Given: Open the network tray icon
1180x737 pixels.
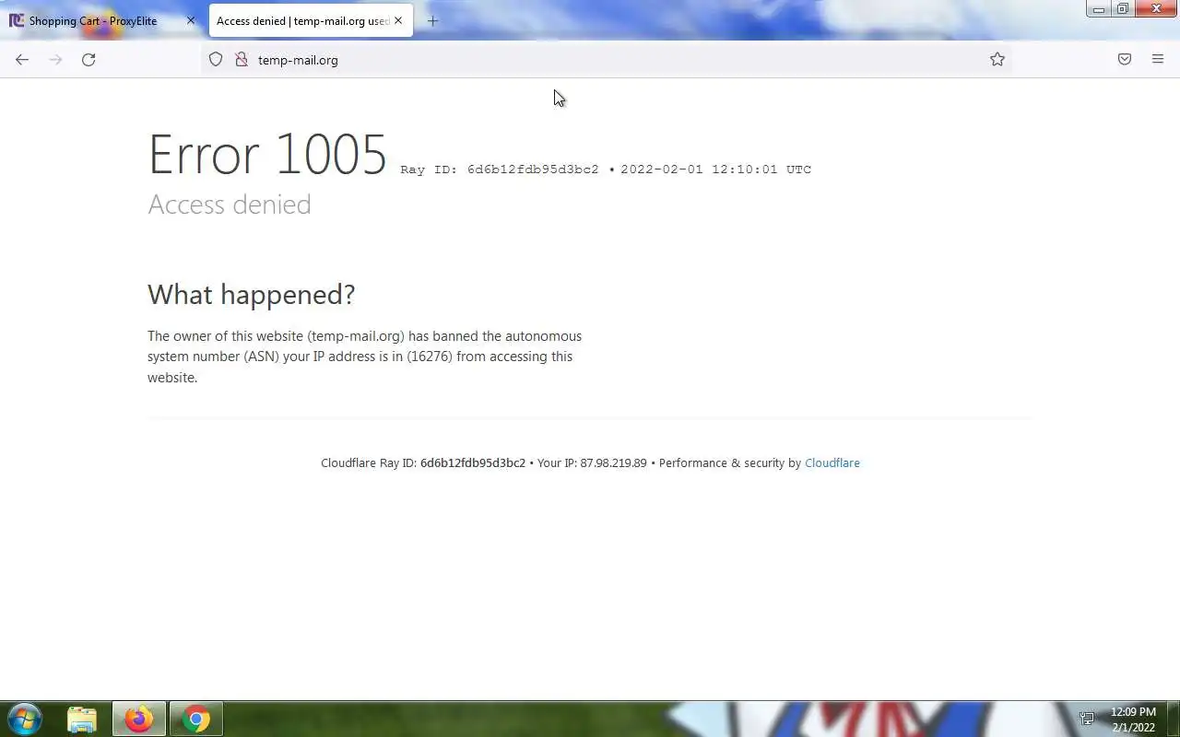Looking at the screenshot, I should click(x=1087, y=719).
